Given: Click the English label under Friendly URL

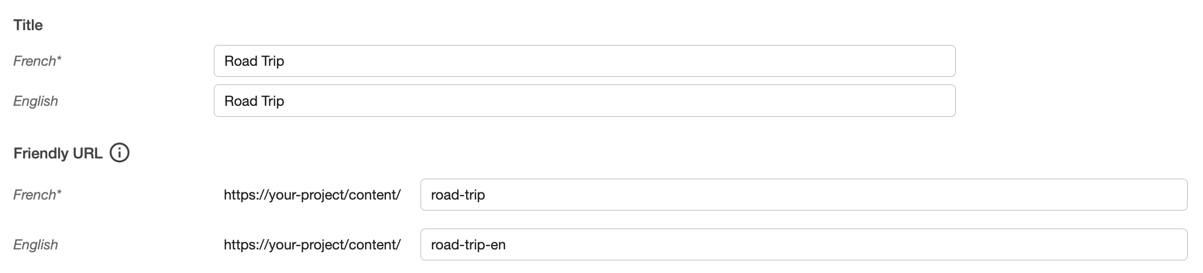Looking at the screenshot, I should (x=36, y=244).
